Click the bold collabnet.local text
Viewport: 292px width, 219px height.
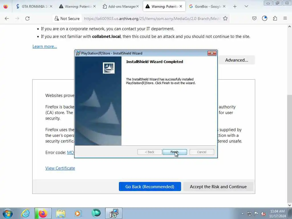tap(106, 36)
